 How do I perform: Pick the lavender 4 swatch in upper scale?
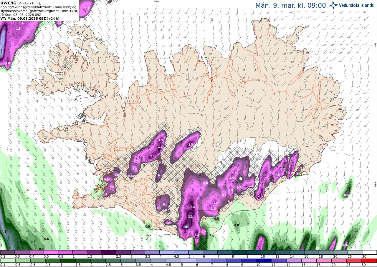167,252
